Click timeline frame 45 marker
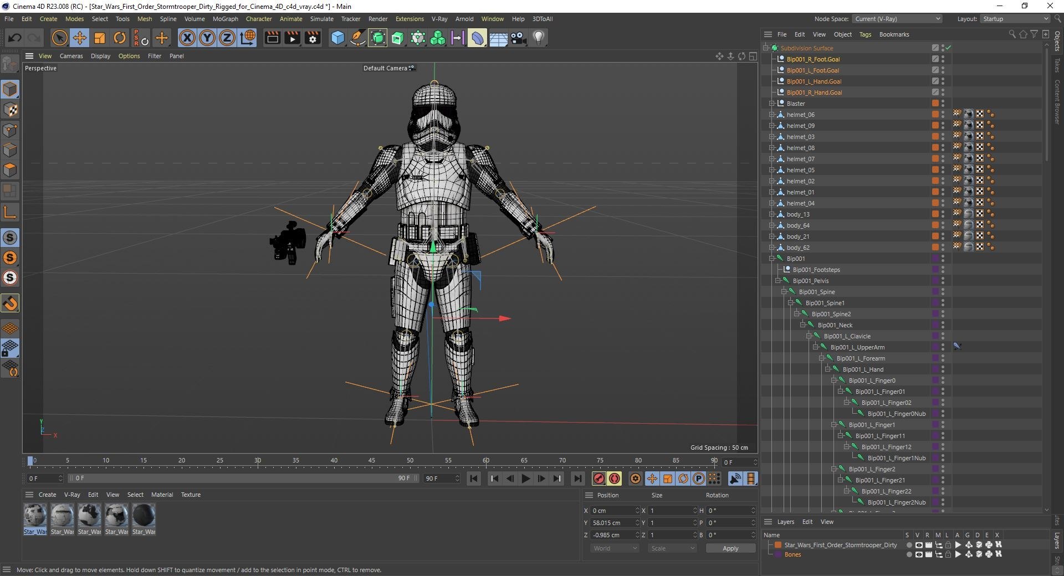This screenshot has height=576, width=1064. (372, 461)
